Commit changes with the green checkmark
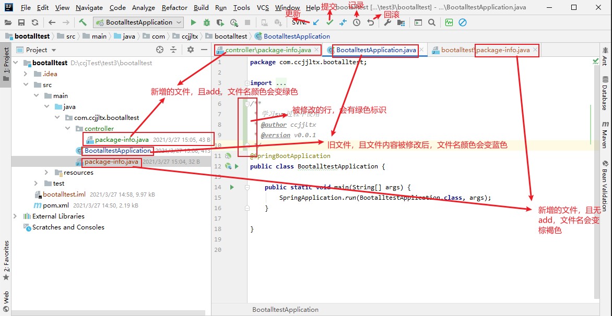This screenshot has height=316, width=612. [329, 22]
